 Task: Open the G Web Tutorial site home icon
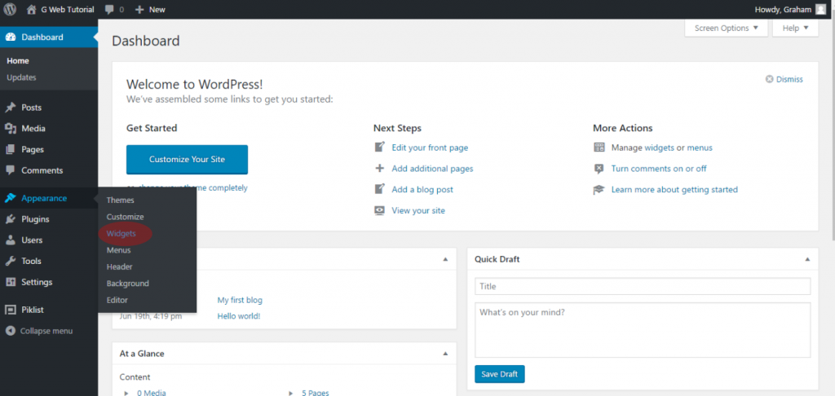click(32, 9)
